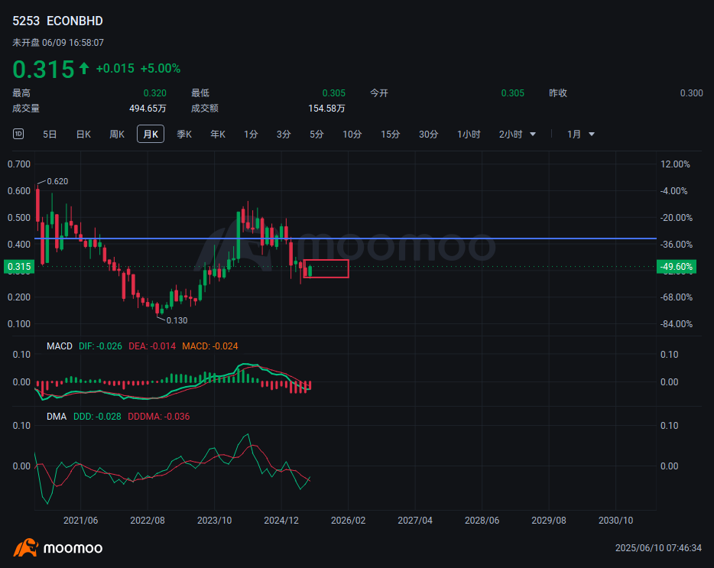Click the +5.00% change value
The height and width of the screenshot is (568, 714).
tap(161, 69)
